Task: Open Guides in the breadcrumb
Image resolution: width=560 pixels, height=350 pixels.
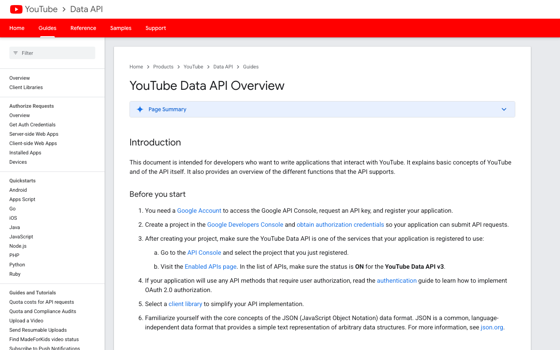Action: tap(251, 67)
